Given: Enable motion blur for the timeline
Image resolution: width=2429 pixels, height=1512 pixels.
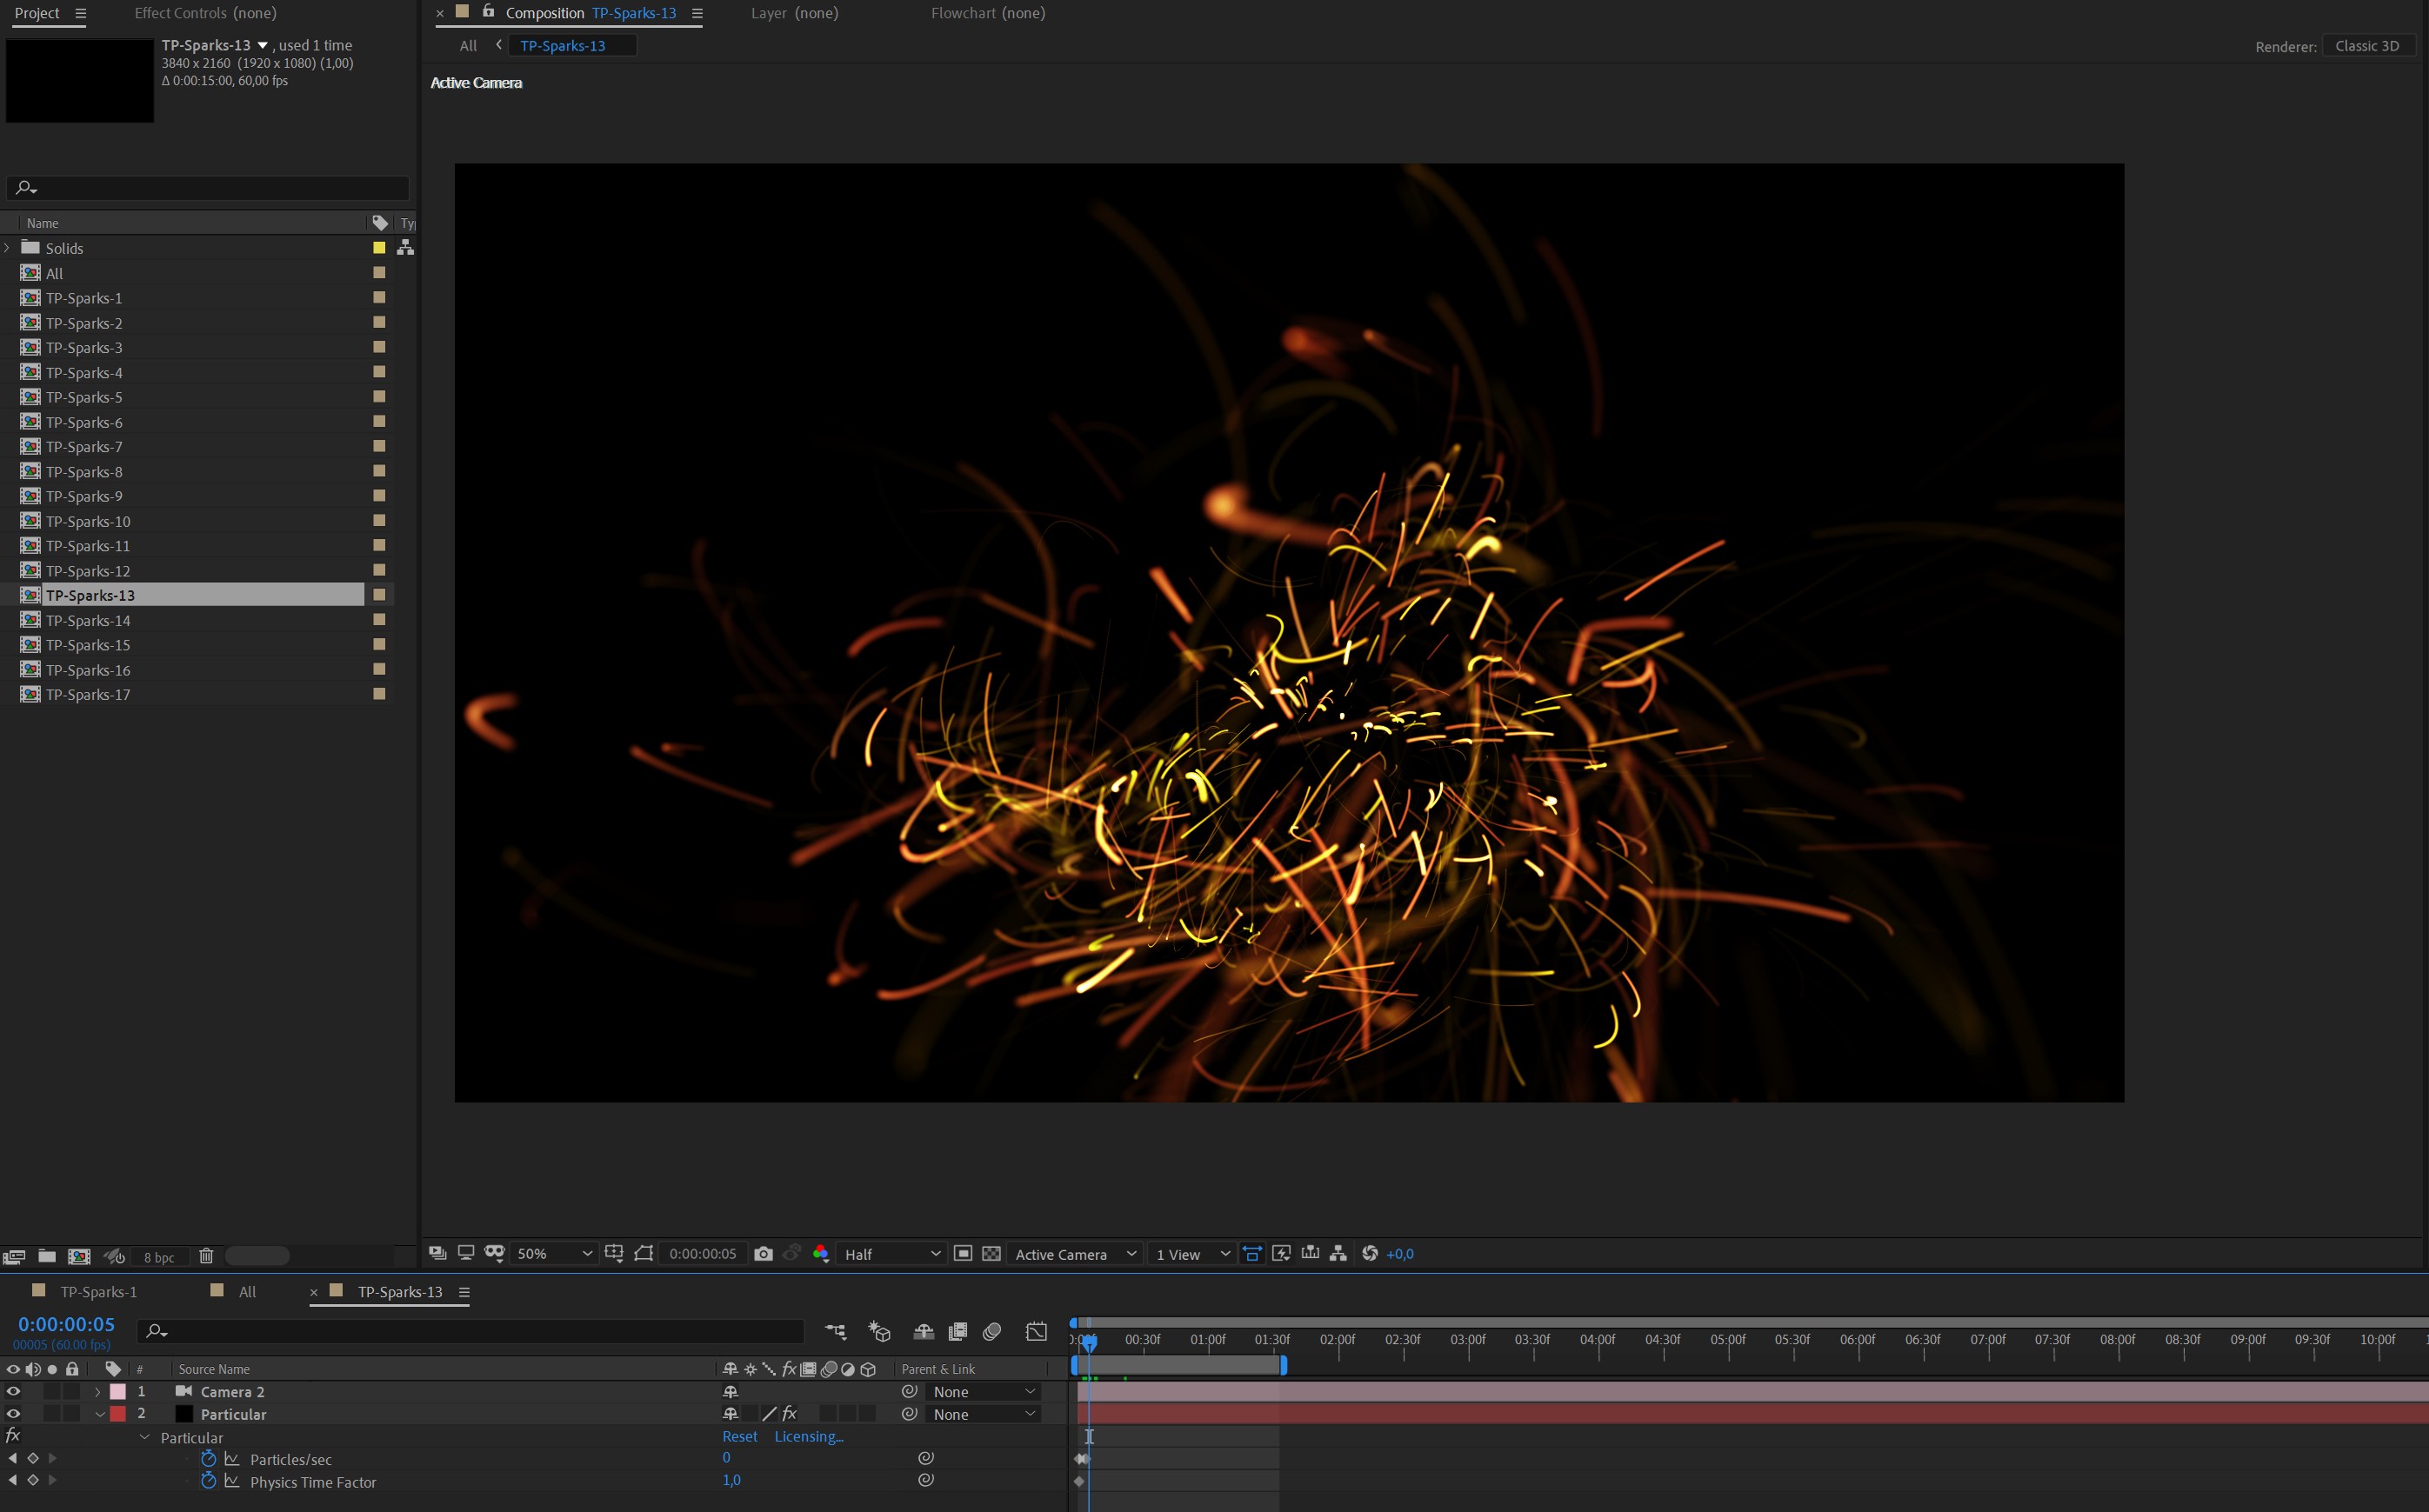Looking at the screenshot, I should pyautogui.click(x=992, y=1332).
